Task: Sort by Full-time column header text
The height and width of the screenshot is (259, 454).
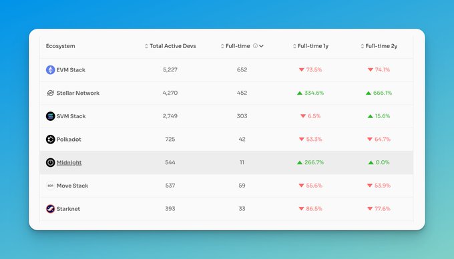Action: (238, 46)
